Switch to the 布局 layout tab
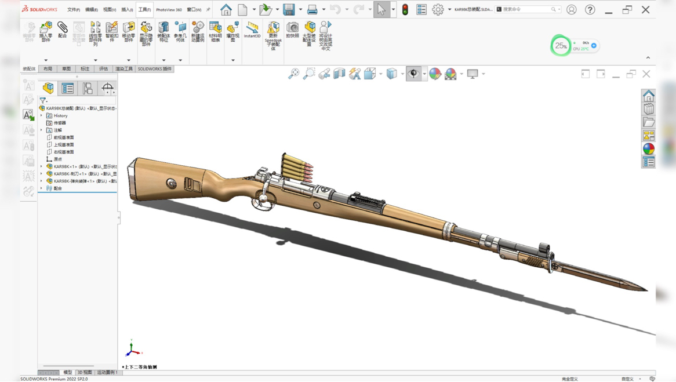 click(x=48, y=68)
